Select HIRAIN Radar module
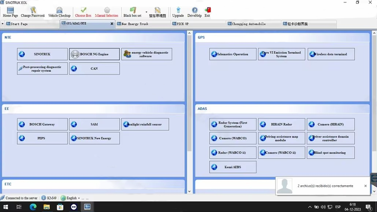This screenshot has height=212, width=377. 282,124
